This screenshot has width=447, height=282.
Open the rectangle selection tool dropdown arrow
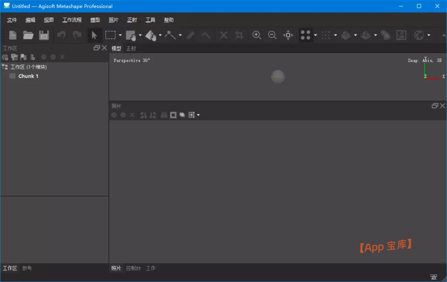click(x=120, y=36)
